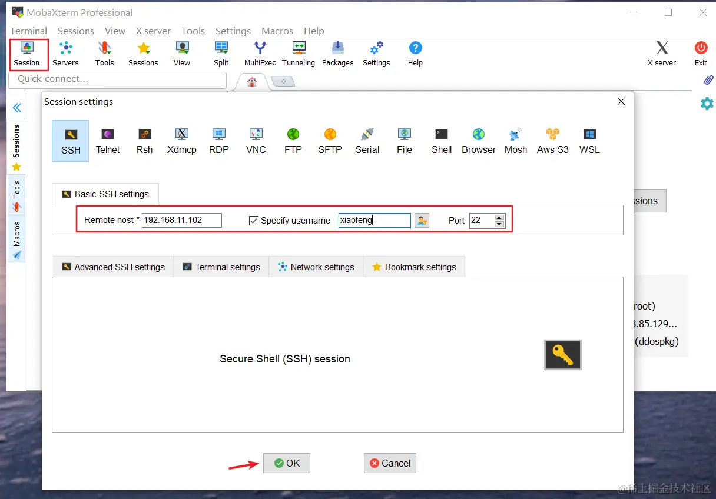The height and width of the screenshot is (499, 716).
Task: Choose the SFTP session type
Action: pyautogui.click(x=330, y=141)
